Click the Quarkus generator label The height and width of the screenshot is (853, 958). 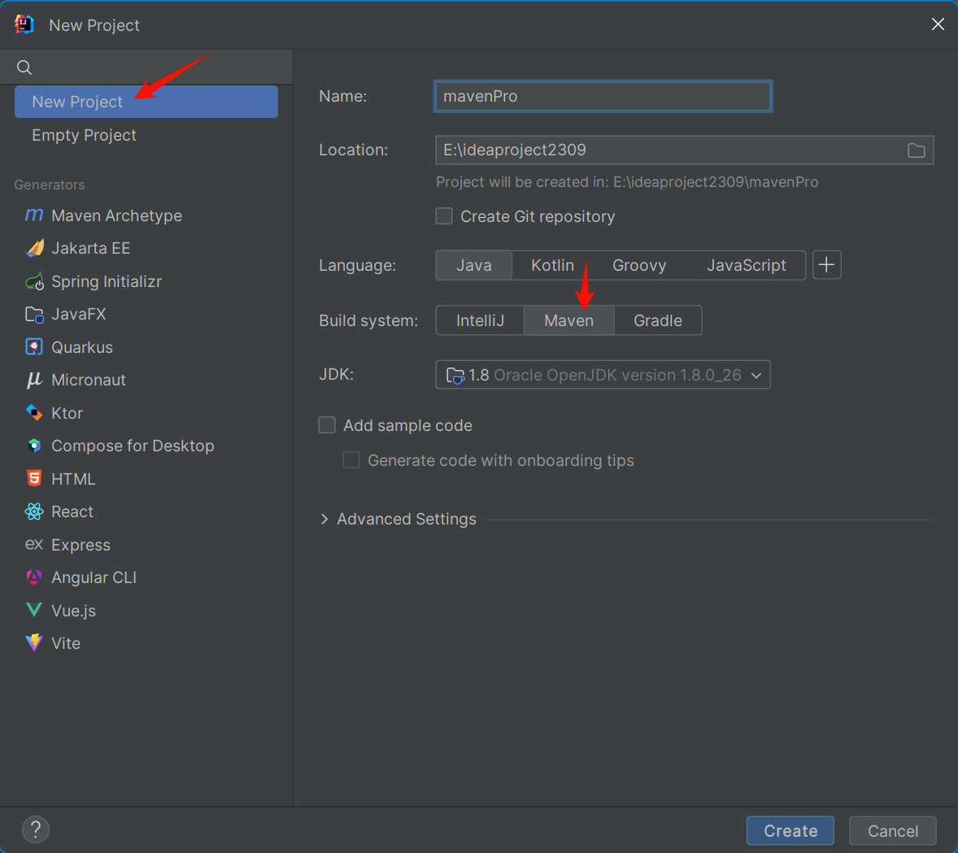pyautogui.click(x=82, y=347)
